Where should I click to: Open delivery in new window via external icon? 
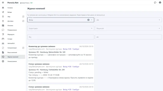coord(23,21)
